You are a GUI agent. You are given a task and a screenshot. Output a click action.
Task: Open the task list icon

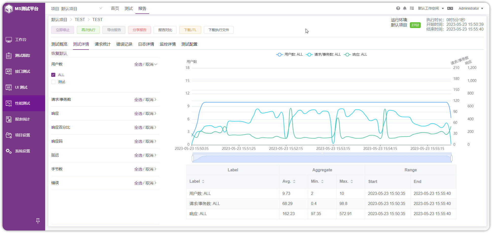tap(412, 8)
